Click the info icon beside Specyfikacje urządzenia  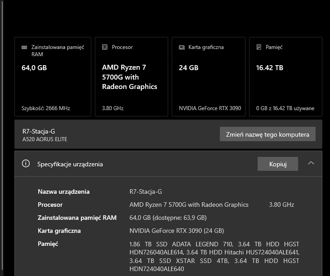click(x=26, y=164)
